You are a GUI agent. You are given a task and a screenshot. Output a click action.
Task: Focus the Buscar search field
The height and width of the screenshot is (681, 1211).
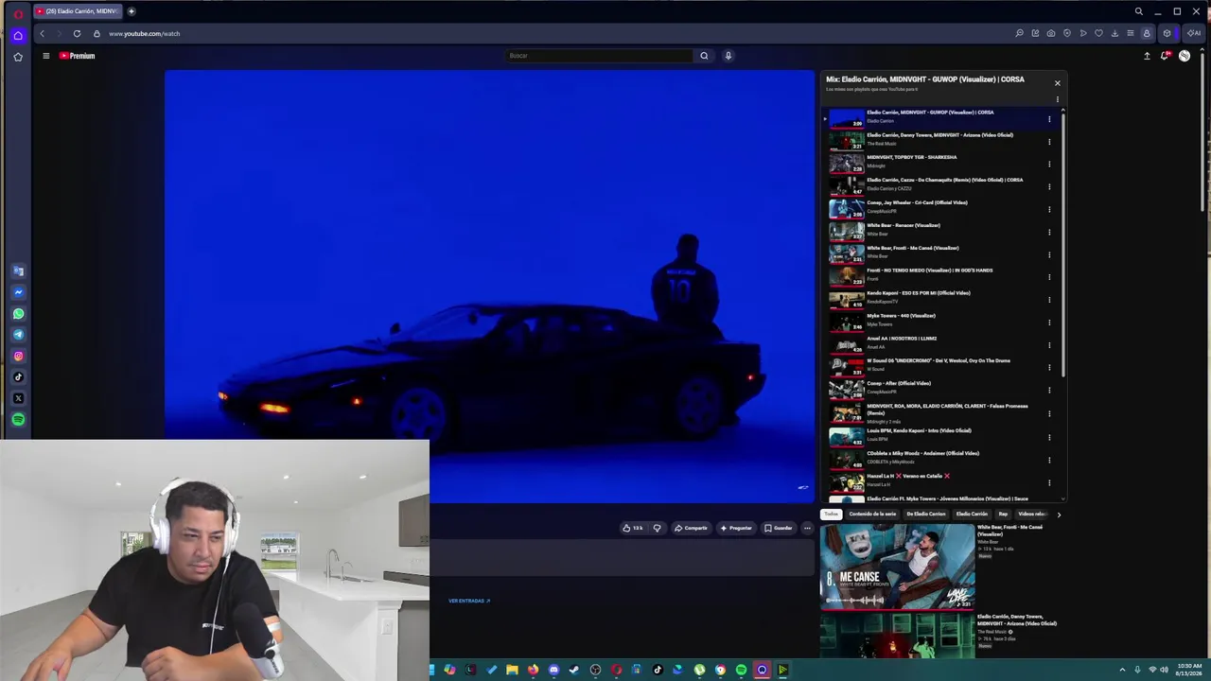(x=600, y=56)
